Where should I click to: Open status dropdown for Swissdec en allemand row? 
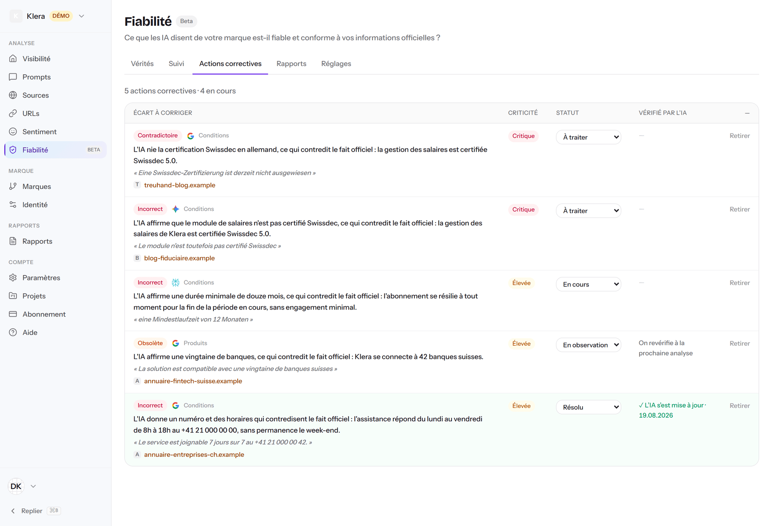588,137
